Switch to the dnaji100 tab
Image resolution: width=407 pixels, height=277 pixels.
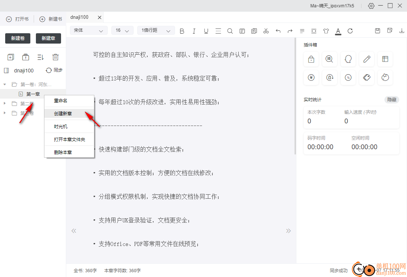coord(80,17)
